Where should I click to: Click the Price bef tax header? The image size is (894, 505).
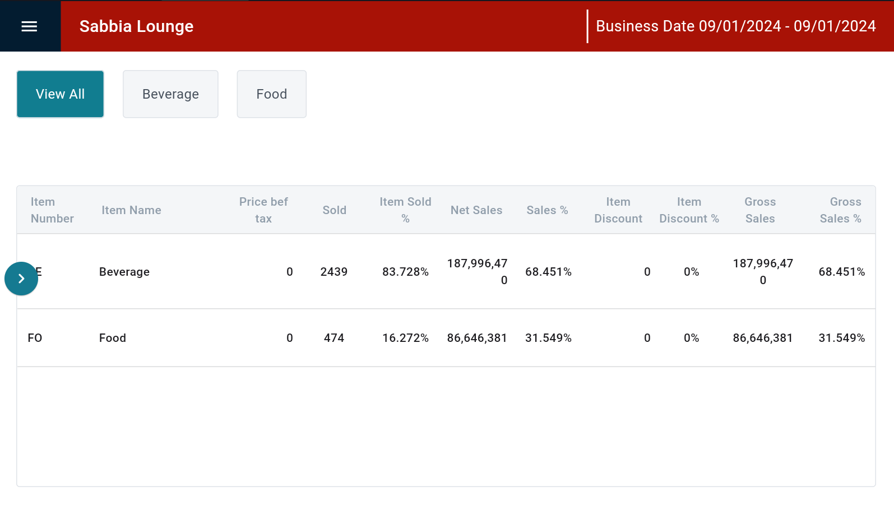click(x=263, y=210)
